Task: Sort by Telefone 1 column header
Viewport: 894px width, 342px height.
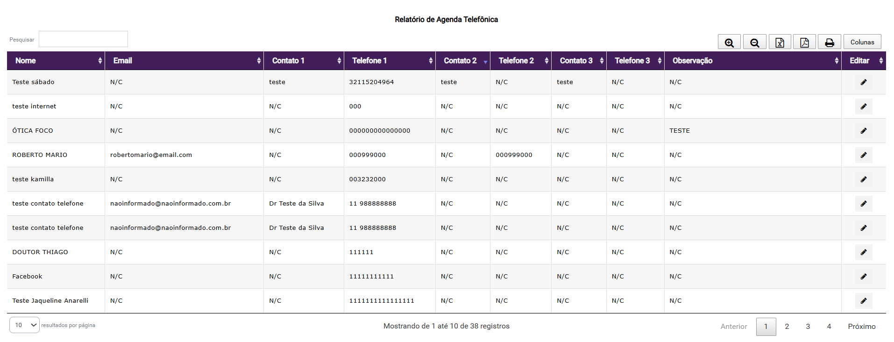Action: tap(389, 61)
